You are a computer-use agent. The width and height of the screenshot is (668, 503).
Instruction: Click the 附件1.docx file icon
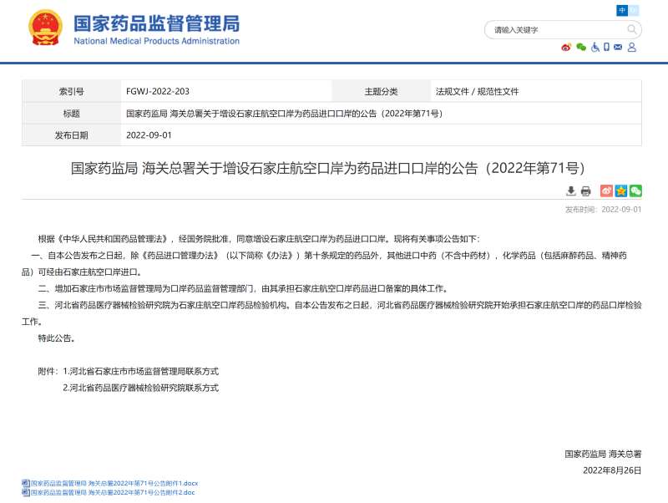click(26, 484)
